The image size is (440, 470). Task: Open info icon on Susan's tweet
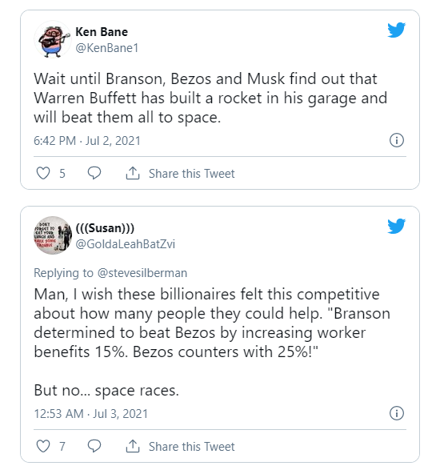pos(397,413)
